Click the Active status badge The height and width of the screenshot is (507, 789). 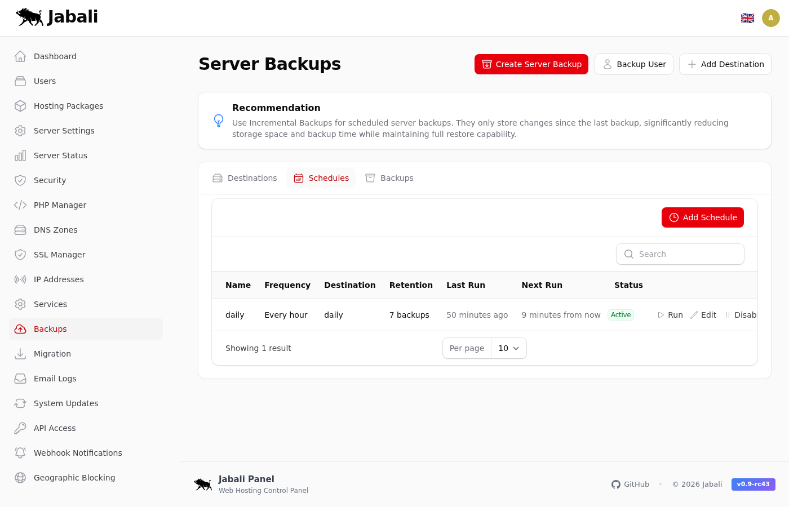[x=620, y=315]
